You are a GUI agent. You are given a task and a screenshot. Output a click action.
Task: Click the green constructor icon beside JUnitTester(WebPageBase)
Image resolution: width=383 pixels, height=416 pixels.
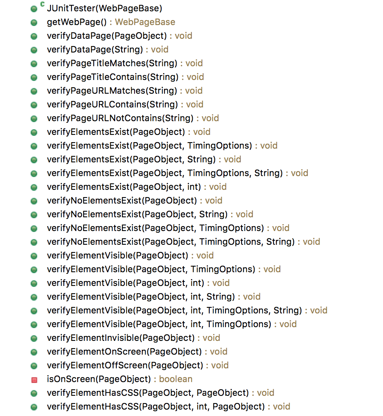34,9
